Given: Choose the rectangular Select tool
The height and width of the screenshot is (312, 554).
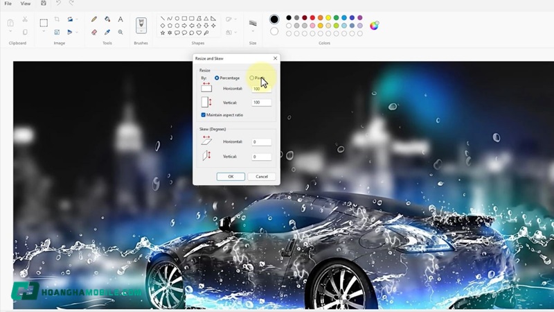Looking at the screenshot, I should [x=44, y=23].
